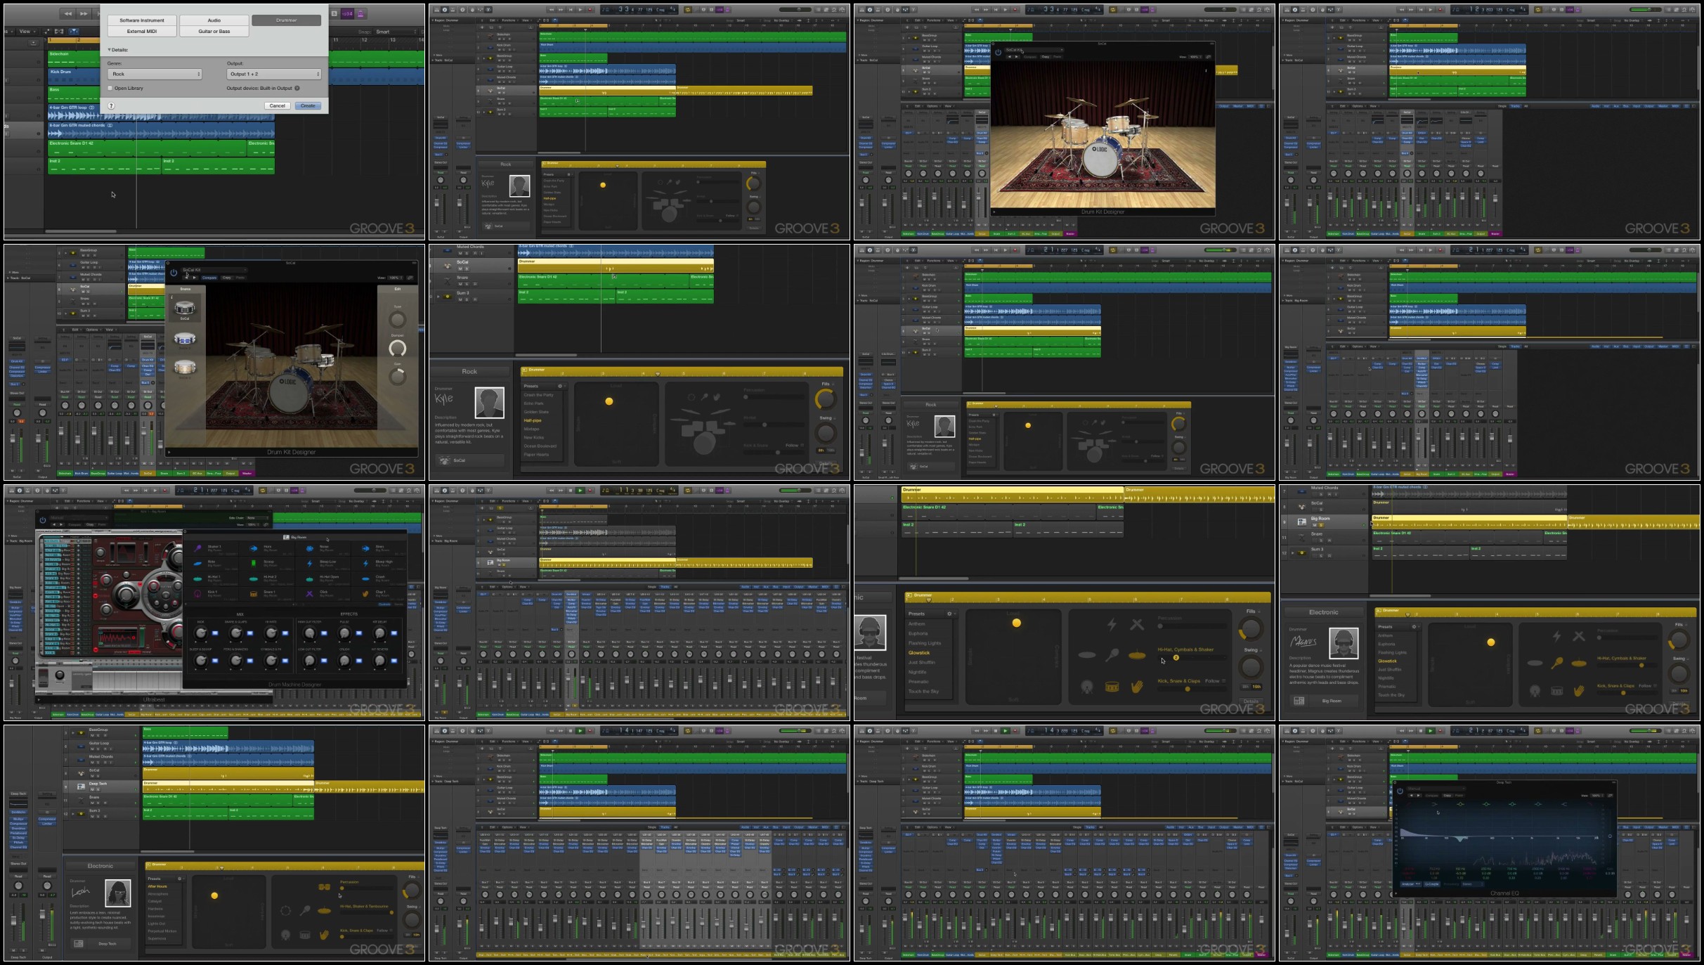The width and height of the screenshot is (1704, 965).
Task: Click the rewind button left of the dialog
Action: pos(67,13)
